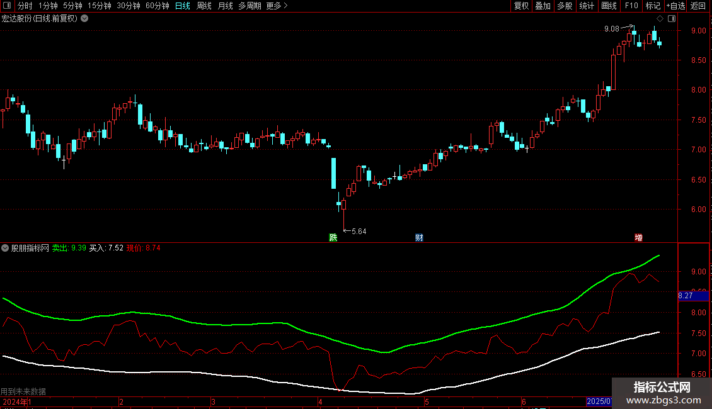Click month 4 on the time axis
Image resolution: width=712 pixels, height=409 pixels.
320,401
